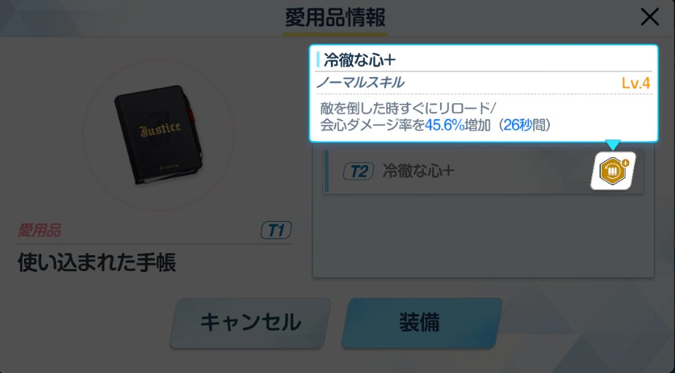The height and width of the screenshot is (373, 675).
Task: Click the 愛用品情報 title header
Action: (335, 18)
